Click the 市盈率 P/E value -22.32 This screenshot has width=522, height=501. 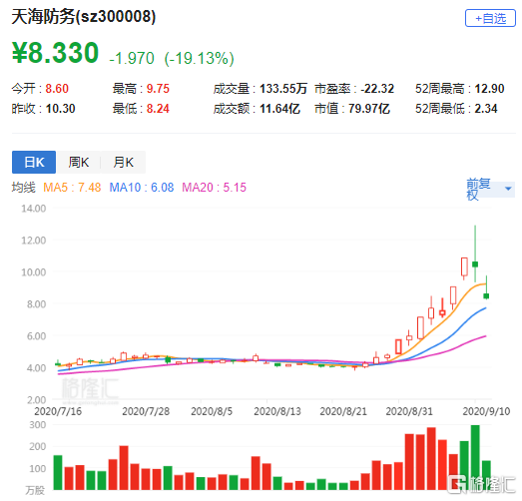377,89
